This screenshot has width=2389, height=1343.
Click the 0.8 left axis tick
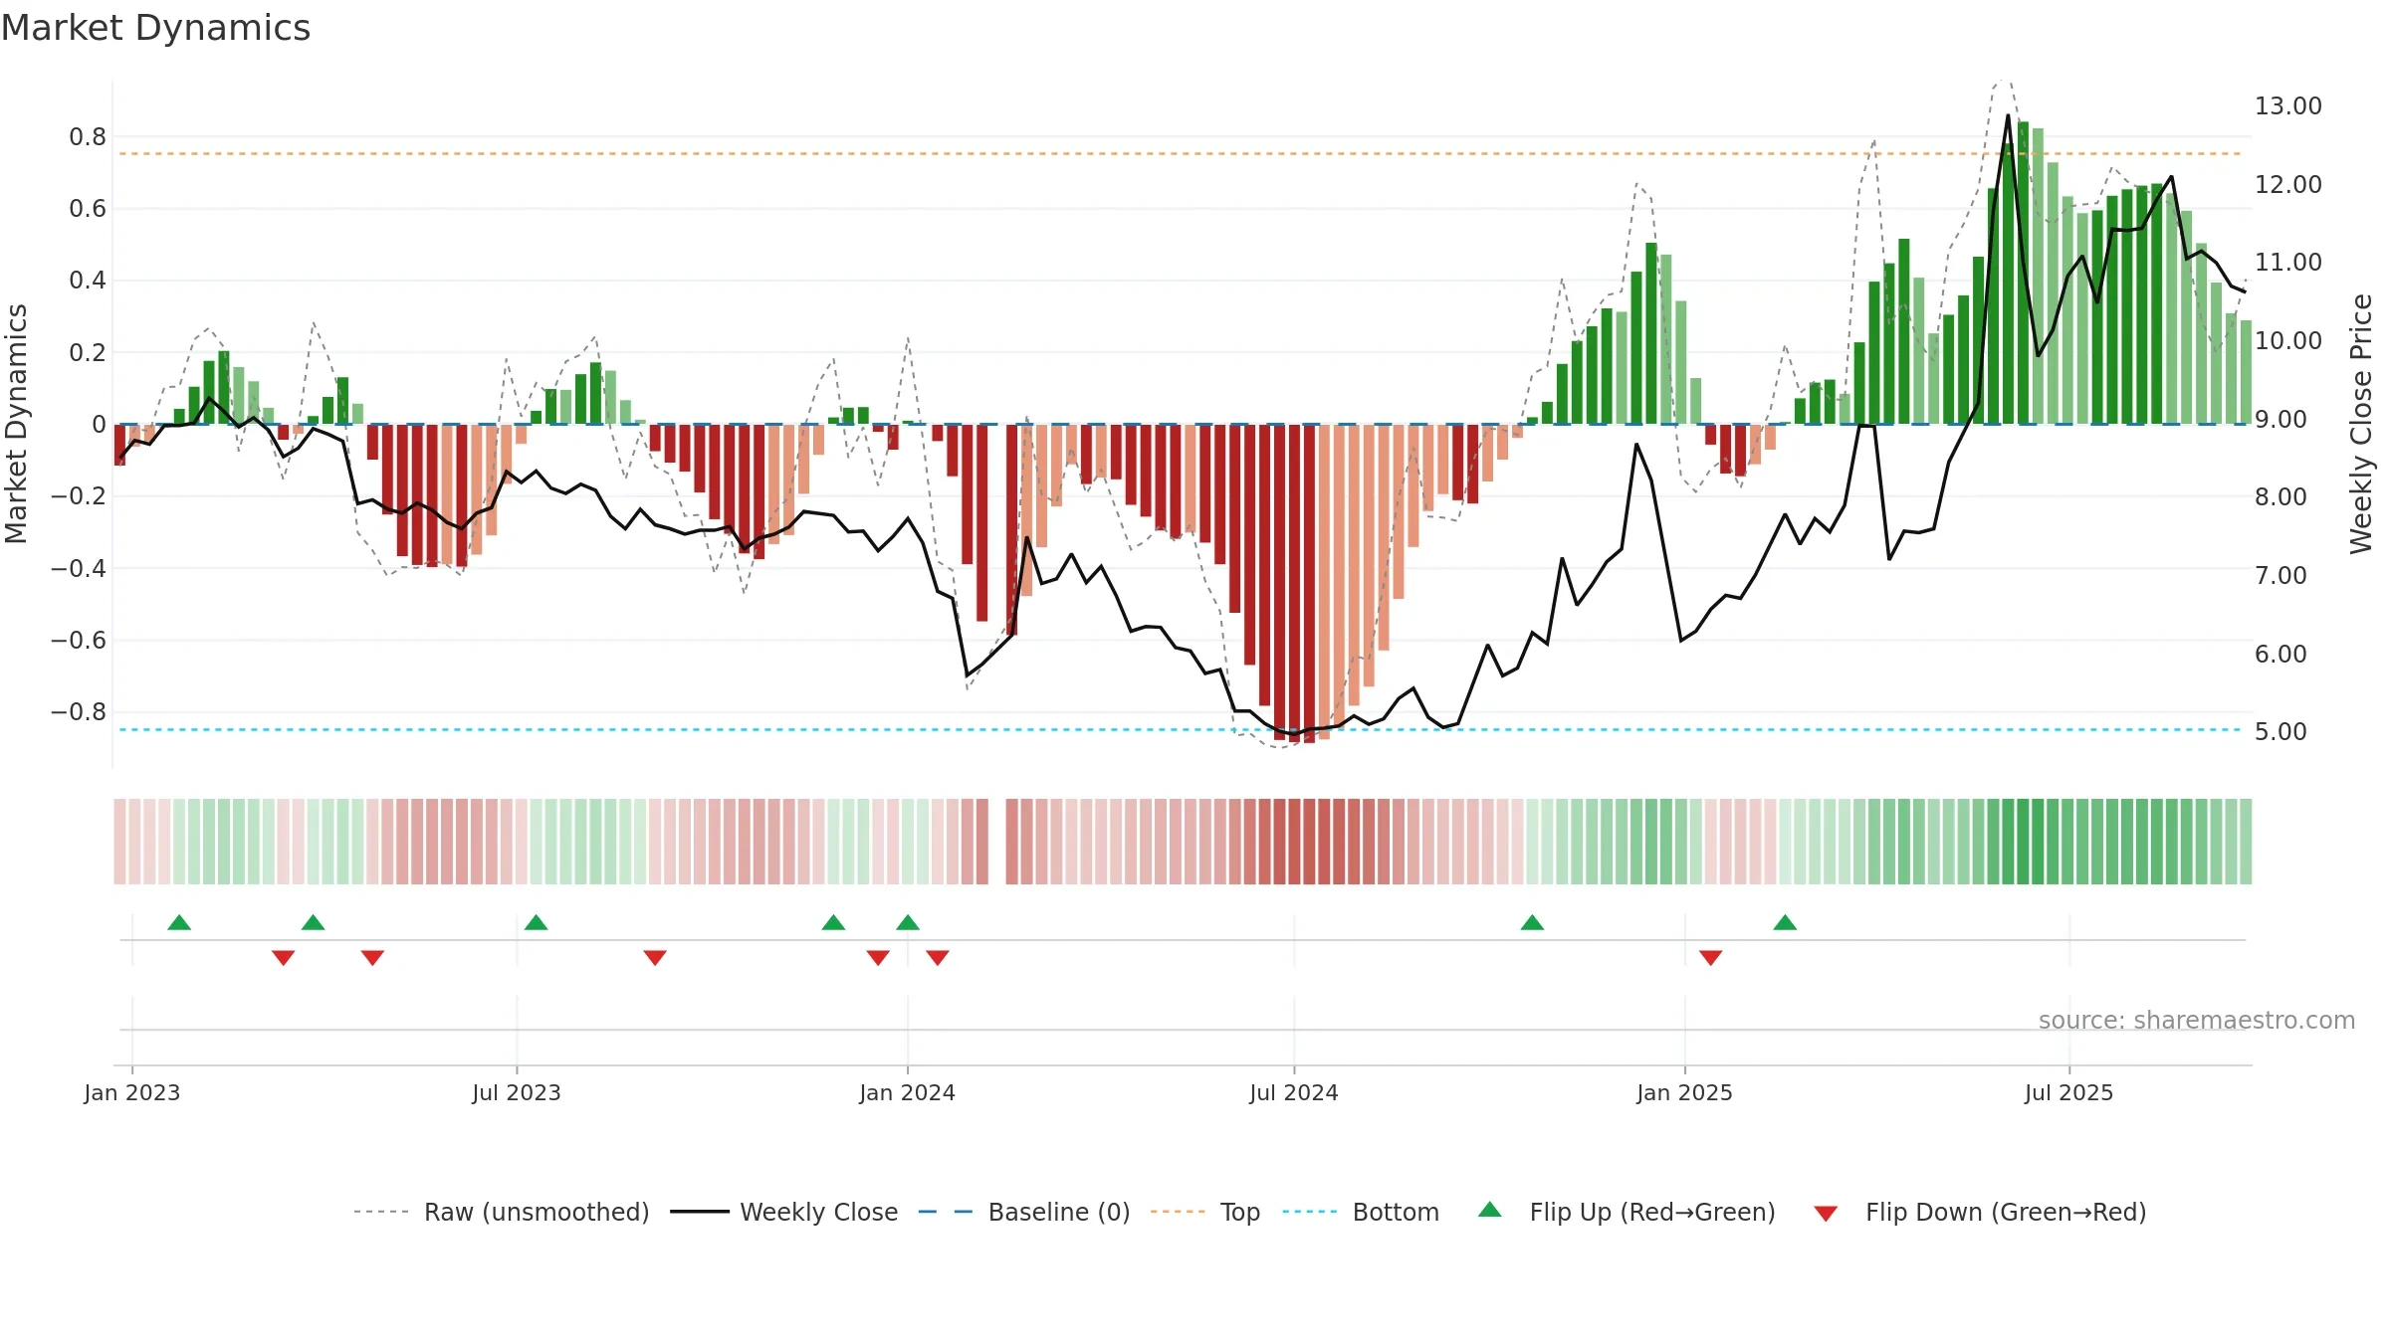88,137
